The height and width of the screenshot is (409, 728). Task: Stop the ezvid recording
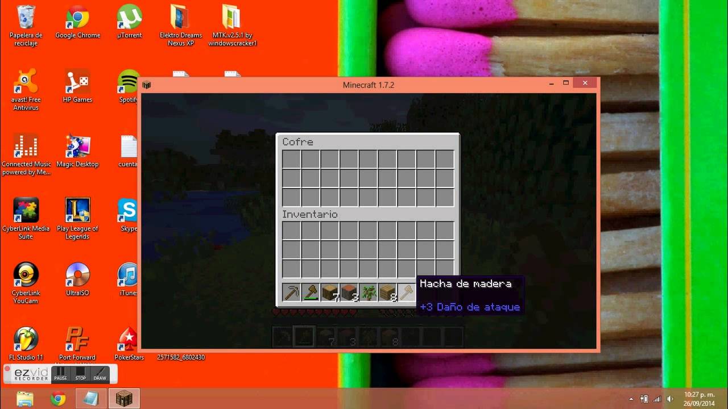pos(80,374)
